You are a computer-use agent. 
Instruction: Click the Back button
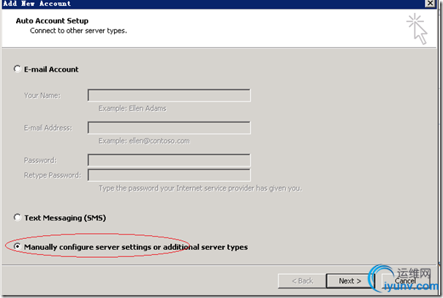click(x=302, y=280)
